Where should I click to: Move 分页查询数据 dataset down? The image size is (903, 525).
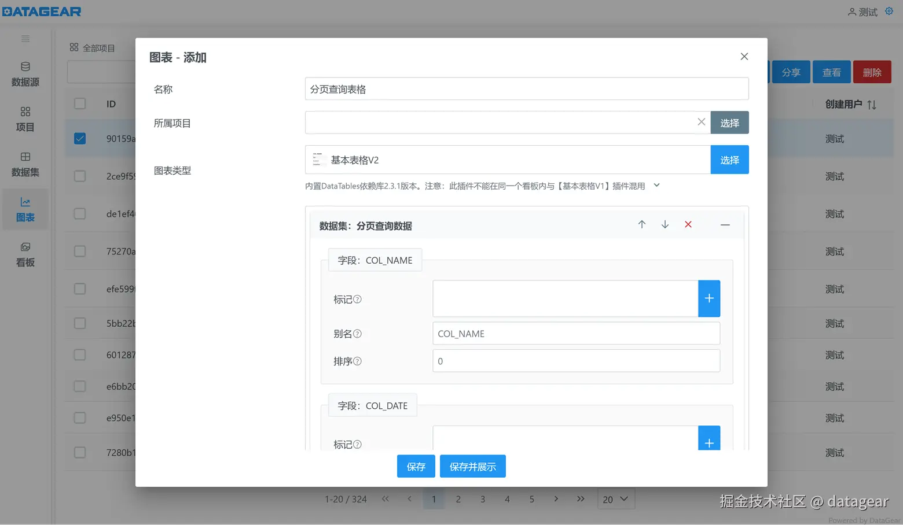click(665, 224)
